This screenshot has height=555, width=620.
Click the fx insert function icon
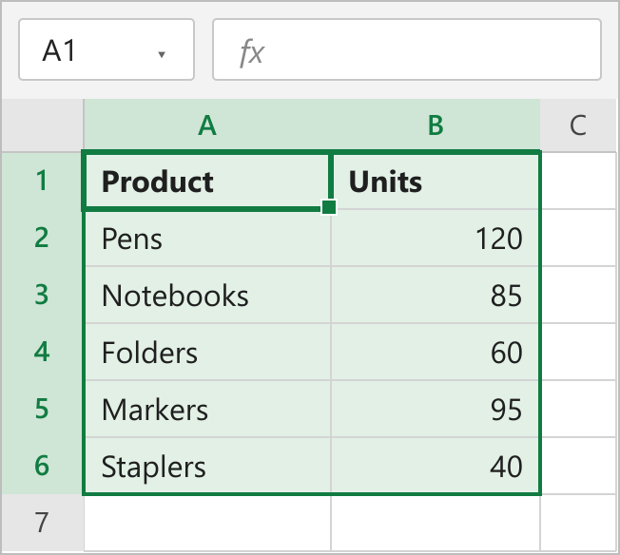(251, 52)
